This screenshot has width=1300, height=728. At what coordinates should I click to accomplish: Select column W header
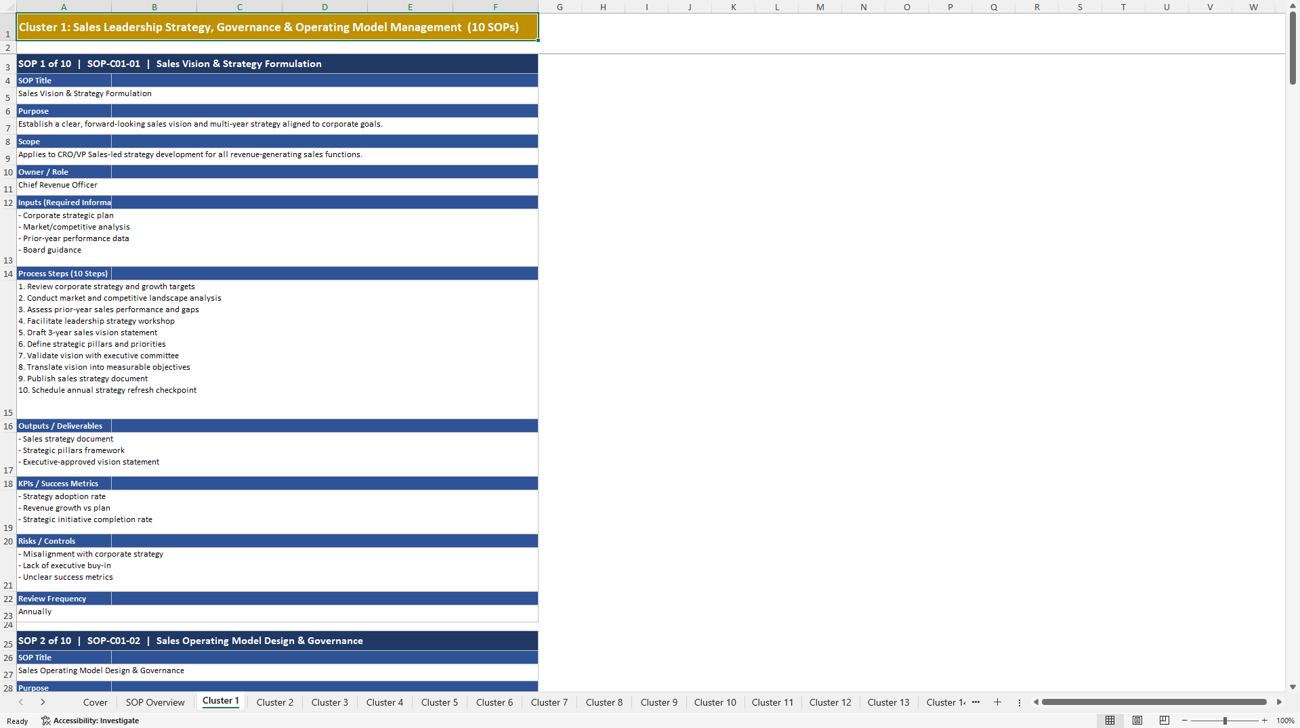[x=1253, y=7]
